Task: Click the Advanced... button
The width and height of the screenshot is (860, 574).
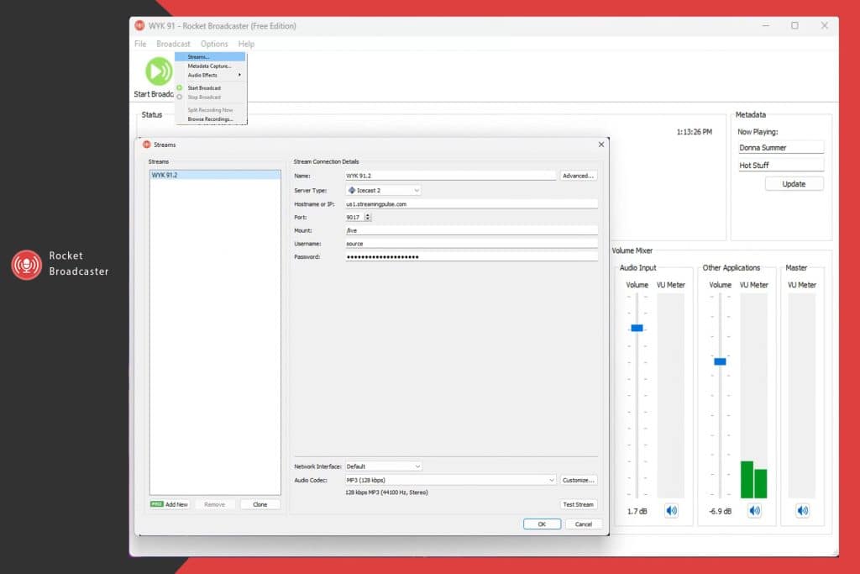Action: [578, 176]
